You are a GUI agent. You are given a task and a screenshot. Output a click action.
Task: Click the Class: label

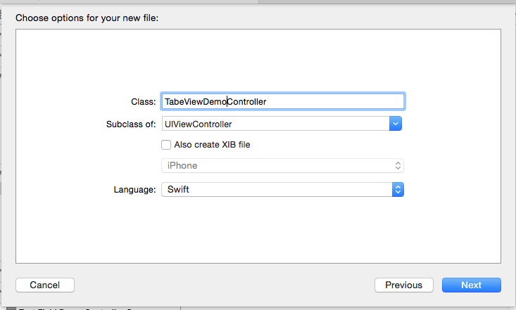(x=143, y=102)
